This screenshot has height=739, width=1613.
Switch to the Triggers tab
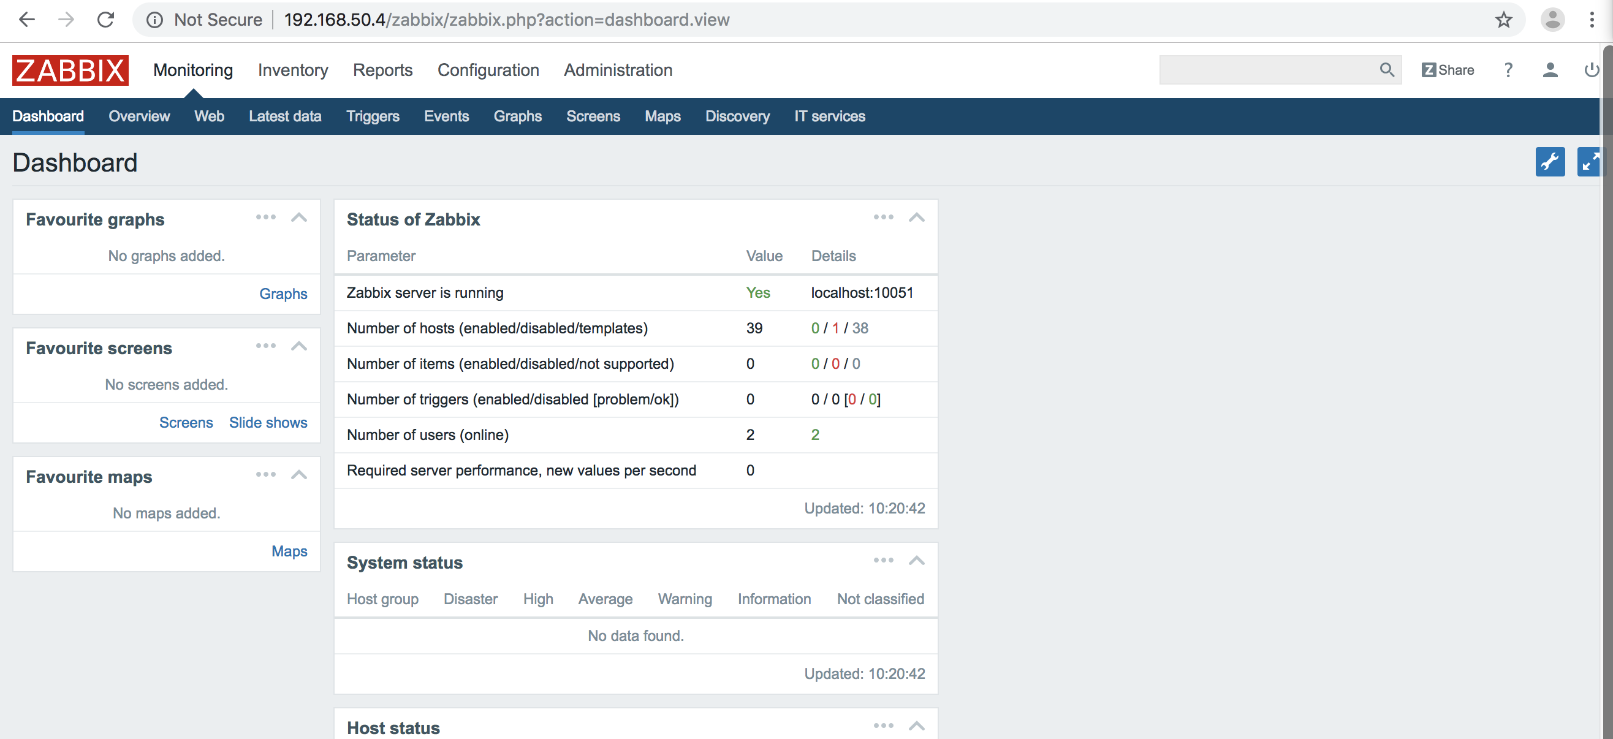(373, 115)
